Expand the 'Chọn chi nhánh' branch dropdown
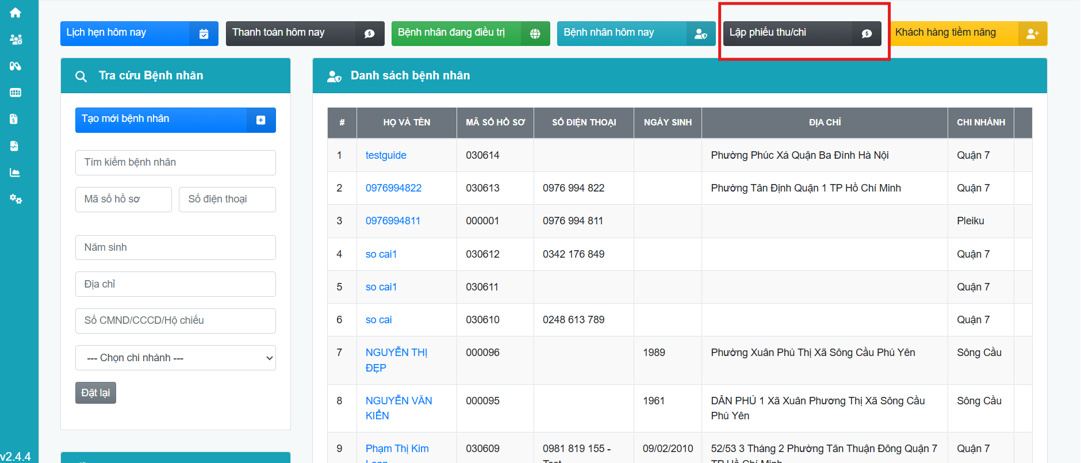The height and width of the screenshot is (463, 1081). [175, 358]
